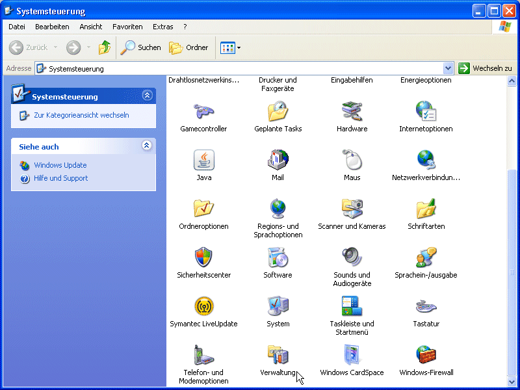
Task: Open the forward history dropdown arrow
Action: tap(88, 47)
